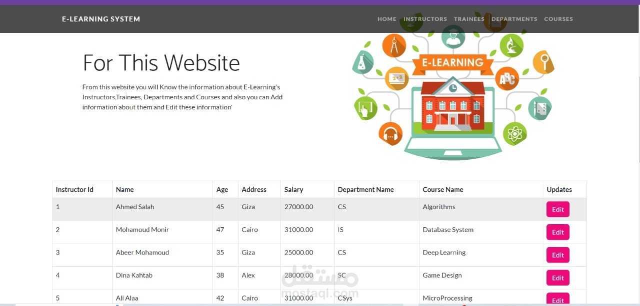This screenshot has width=640, height=306.
Task: Edit the Ahmed Salah instructor row
Action: pyautogui.click(x=557, y=210)
